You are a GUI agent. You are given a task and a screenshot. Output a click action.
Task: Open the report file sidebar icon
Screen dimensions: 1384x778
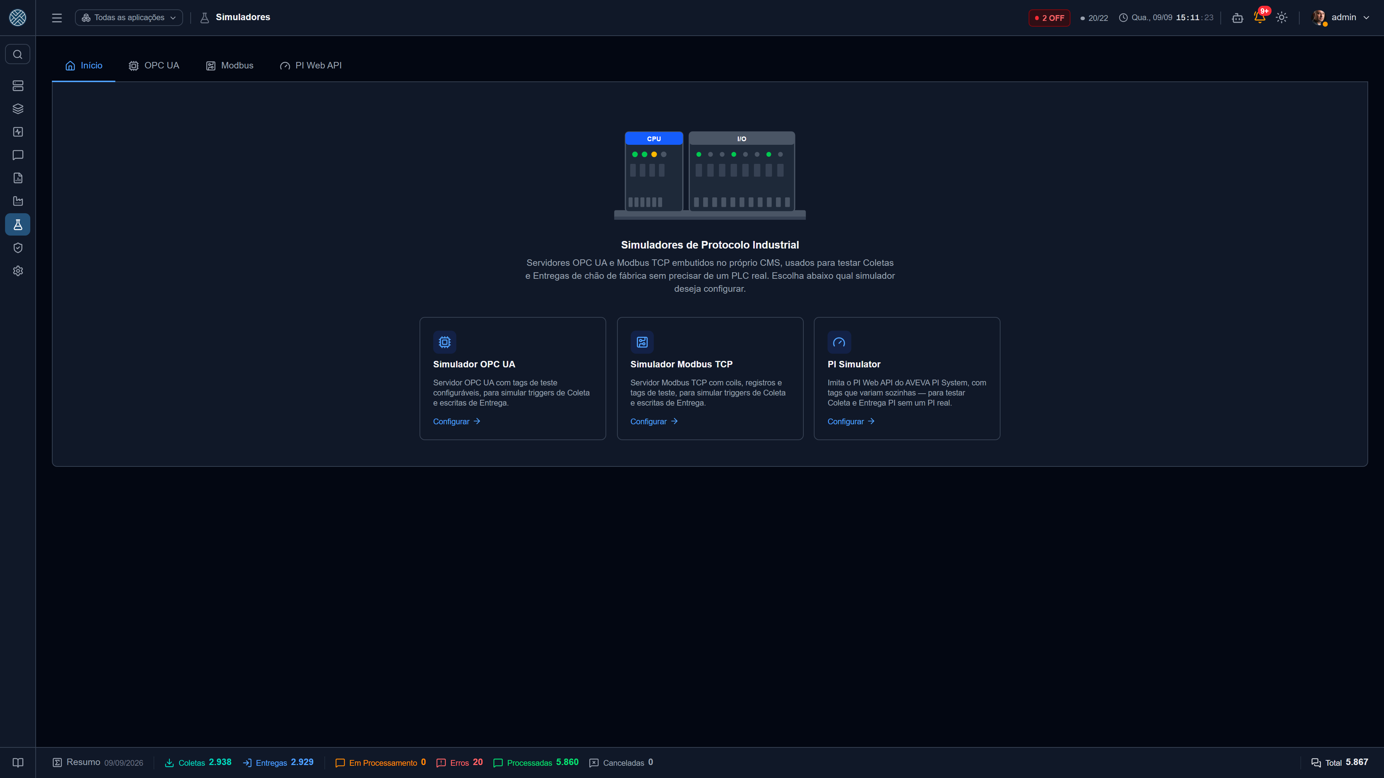(18, 178)
